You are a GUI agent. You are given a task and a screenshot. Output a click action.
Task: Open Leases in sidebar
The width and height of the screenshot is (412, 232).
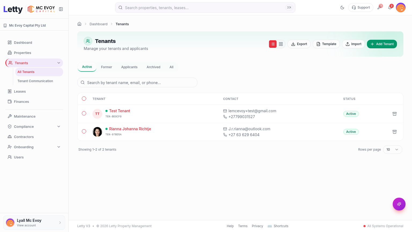coord(34,91)
